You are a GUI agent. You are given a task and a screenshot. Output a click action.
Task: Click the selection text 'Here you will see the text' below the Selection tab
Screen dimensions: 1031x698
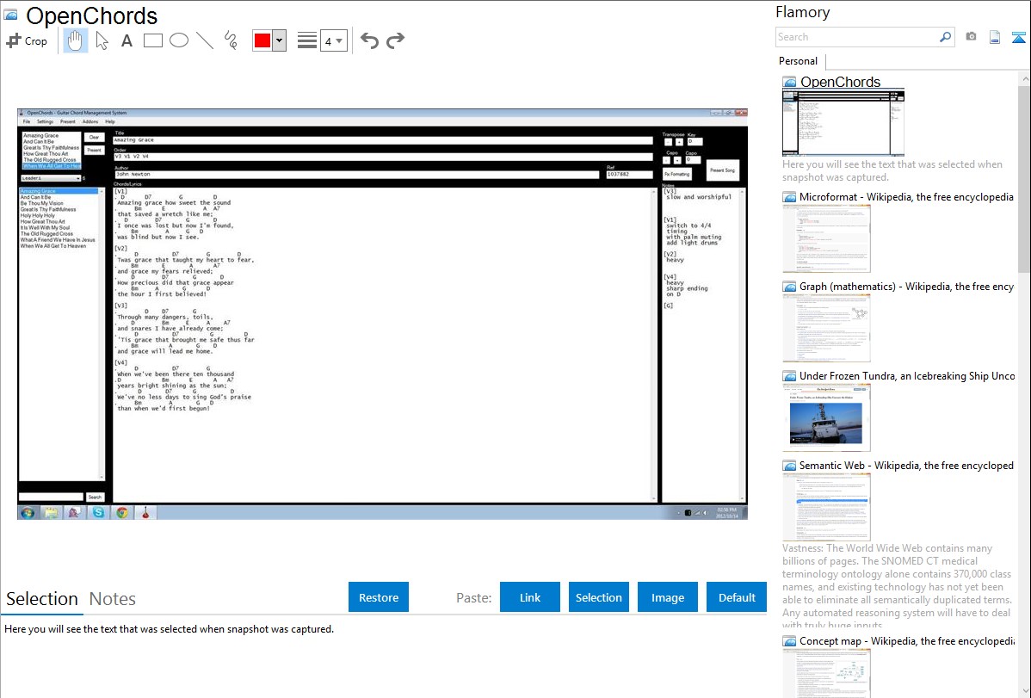[169, 630]
